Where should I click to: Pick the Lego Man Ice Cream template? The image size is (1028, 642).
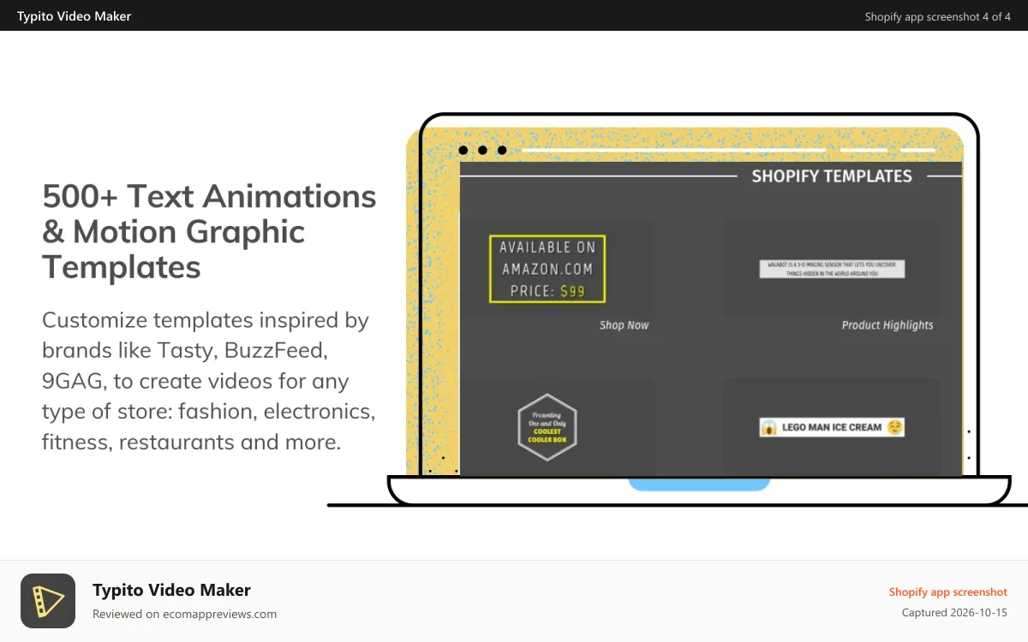pyautogui.click(x=832, y=426)
